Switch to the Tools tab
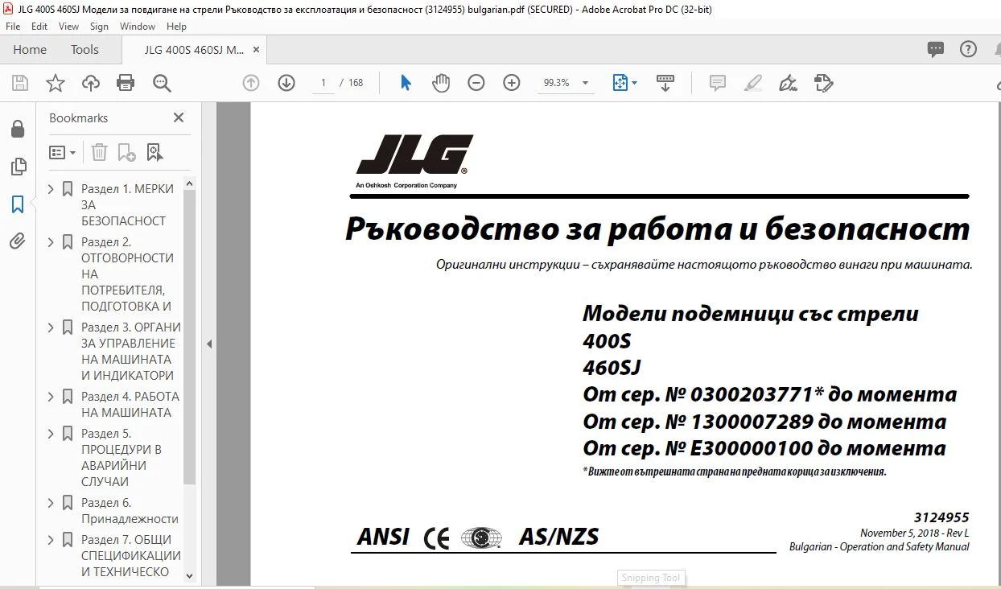The height and width of the screenshot is (589, 1001). click(84, 49)
